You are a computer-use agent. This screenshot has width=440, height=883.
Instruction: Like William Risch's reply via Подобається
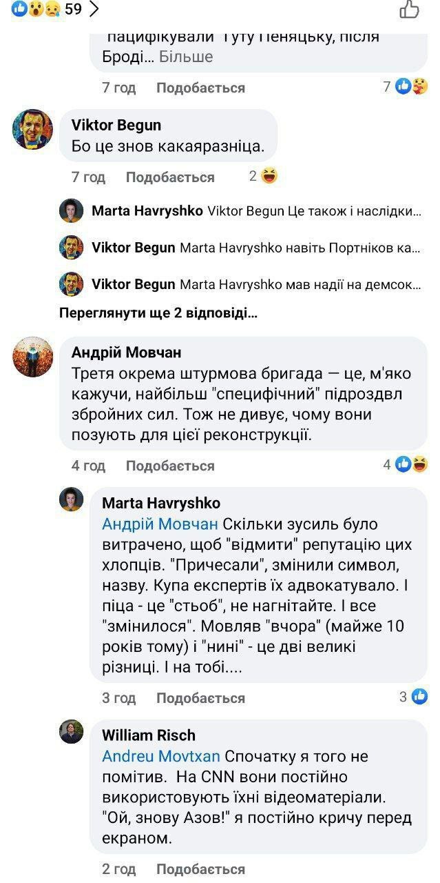click(x=200, y=869)
